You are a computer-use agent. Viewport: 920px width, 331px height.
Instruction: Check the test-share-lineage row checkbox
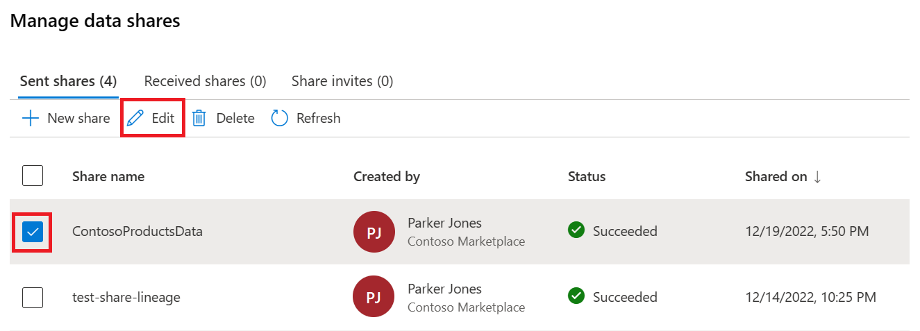[x=33, y=297]
